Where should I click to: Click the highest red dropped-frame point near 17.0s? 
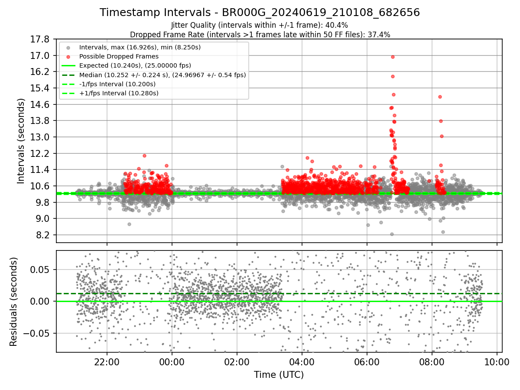click(393, 57)
